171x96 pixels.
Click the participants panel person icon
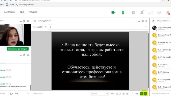pyautogui.click(x=153, y=21)
